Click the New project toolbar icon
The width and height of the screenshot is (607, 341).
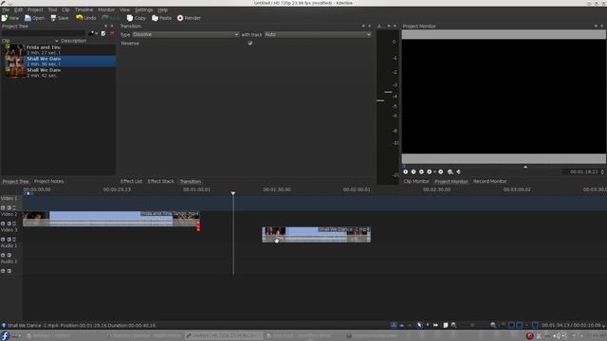coord(5,18)
